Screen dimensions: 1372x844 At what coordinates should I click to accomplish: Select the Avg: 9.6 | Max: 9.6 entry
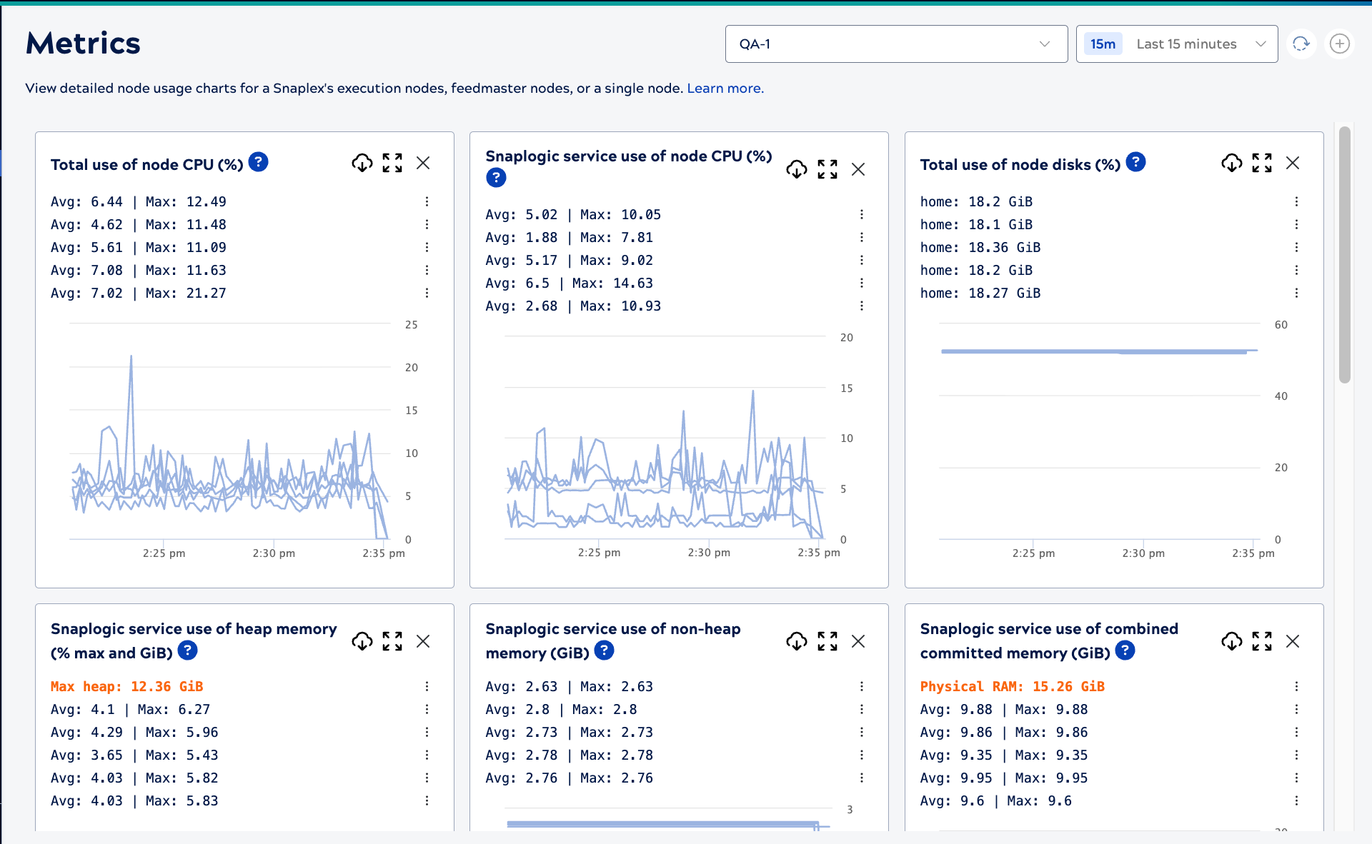[x=995, y=800]
